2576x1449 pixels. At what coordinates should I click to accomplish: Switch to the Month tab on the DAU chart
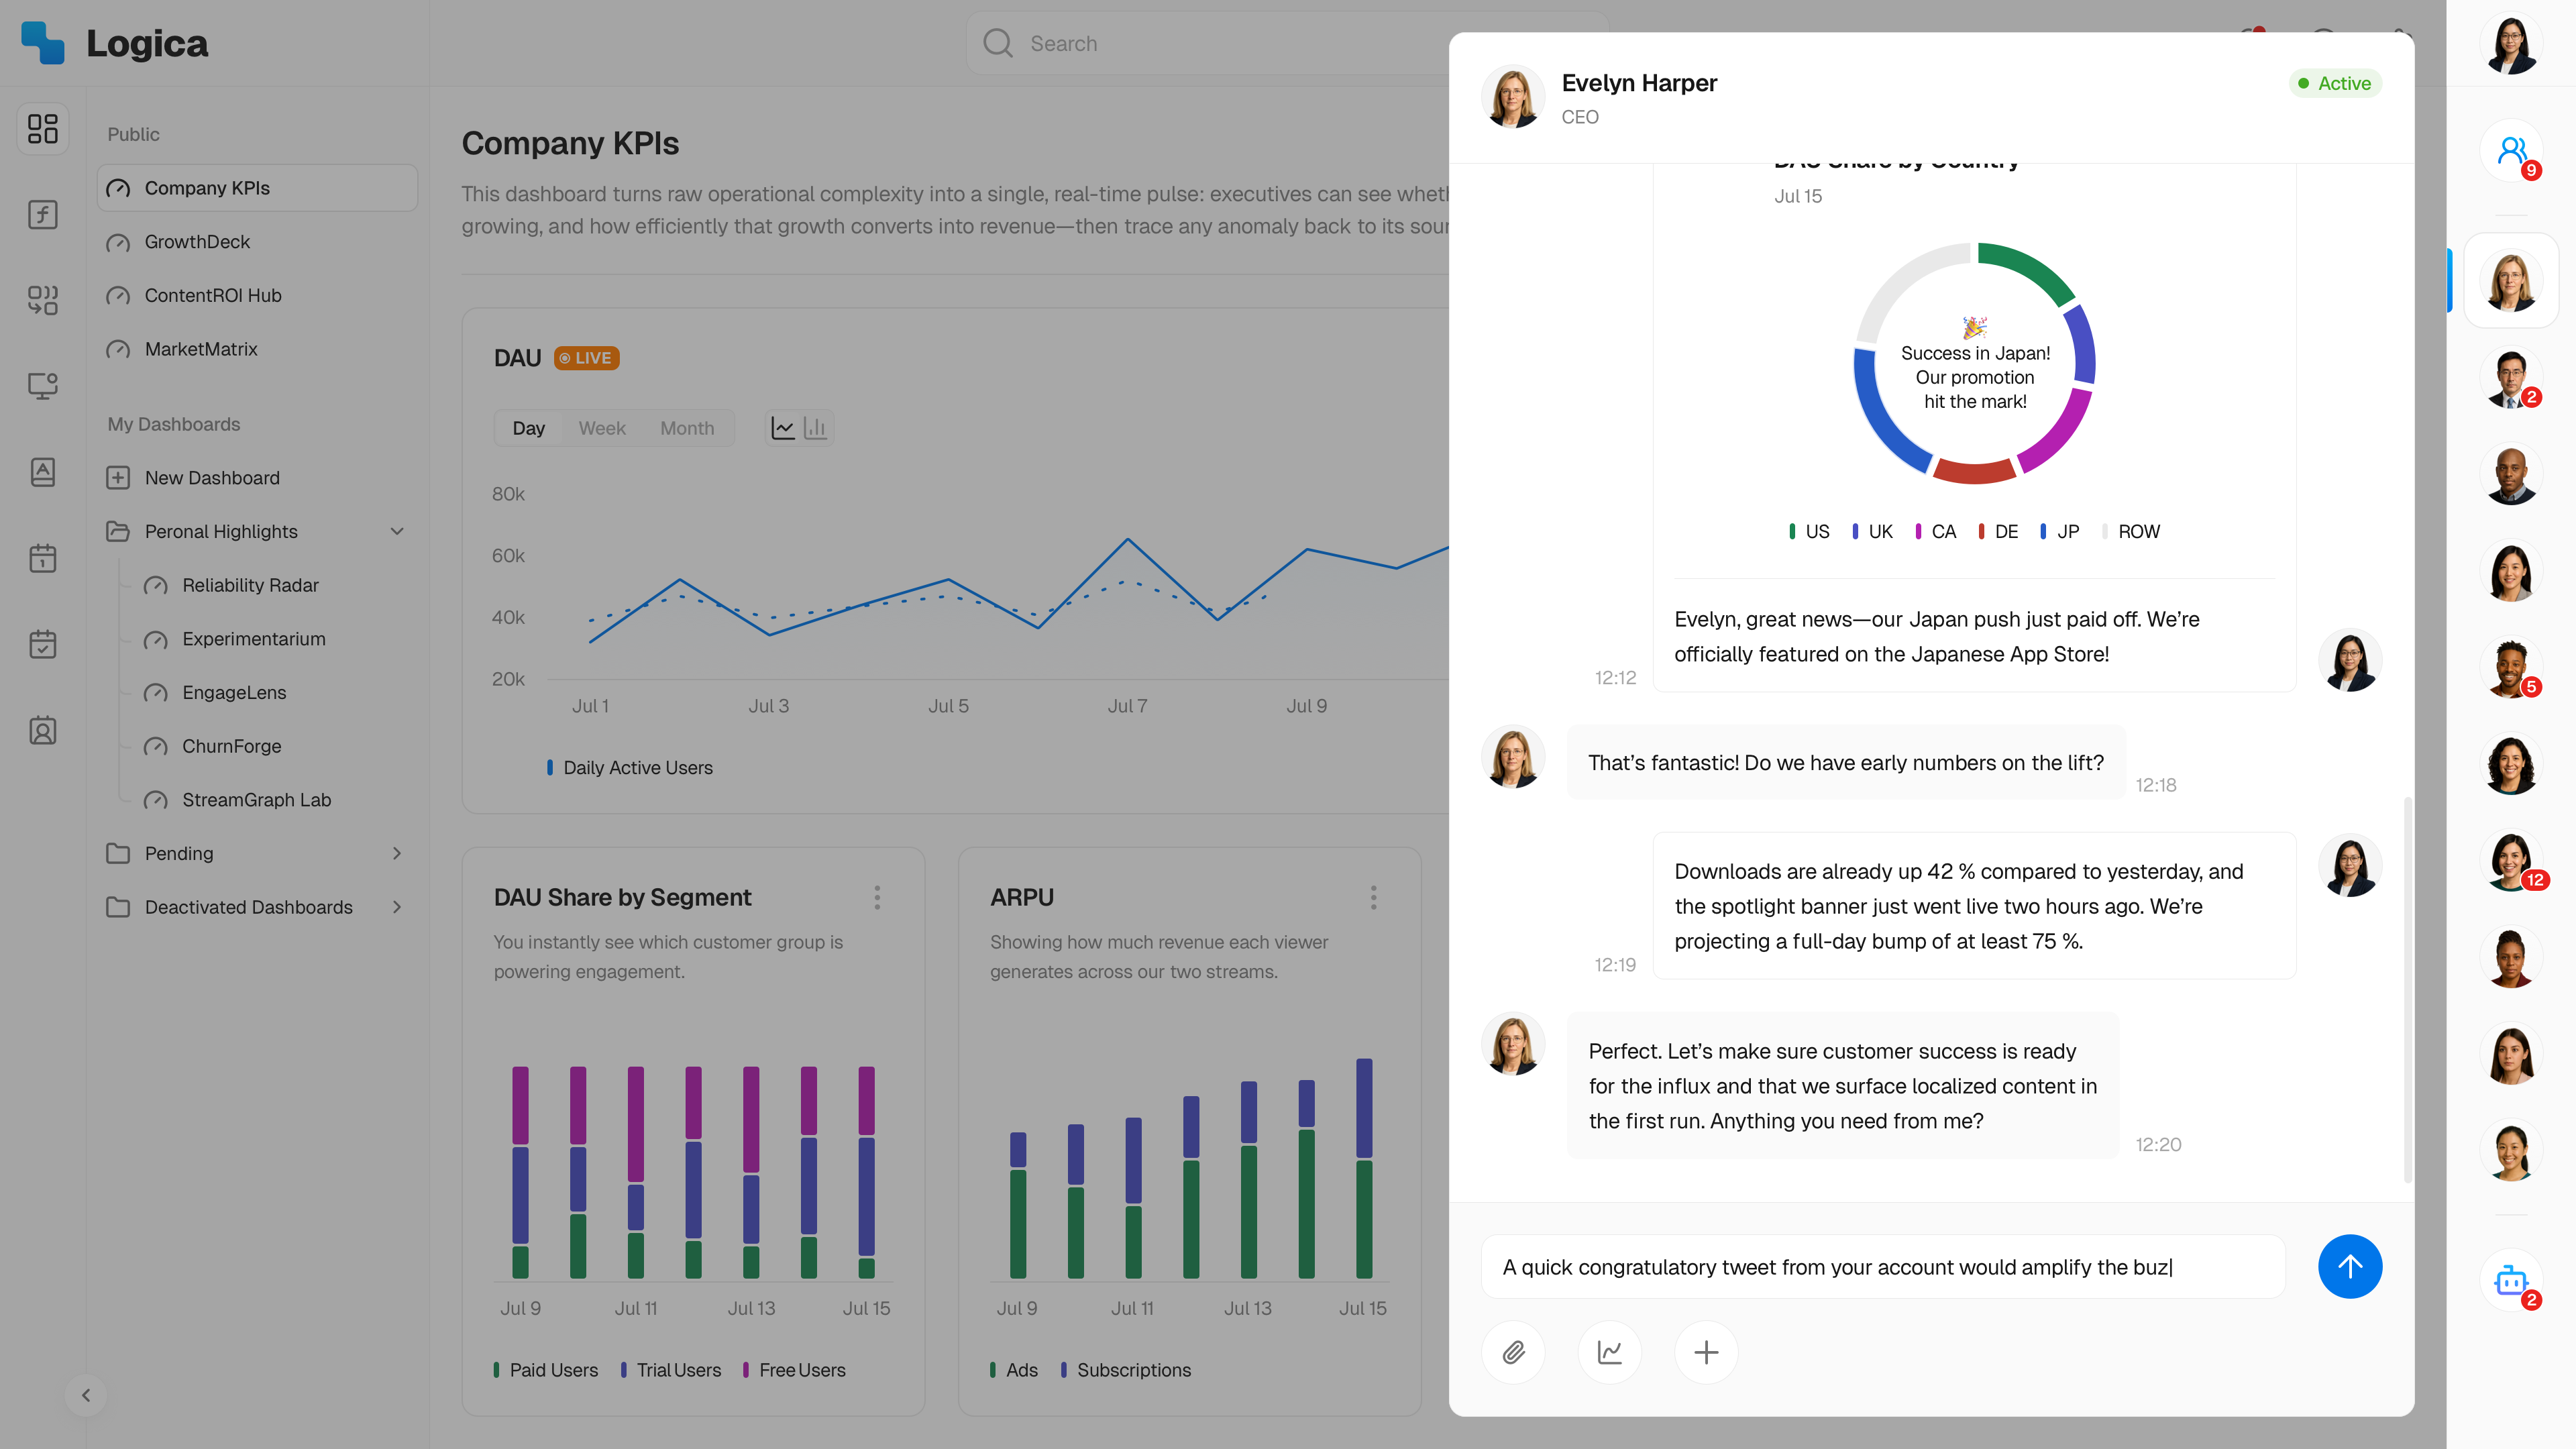(687, 427)
